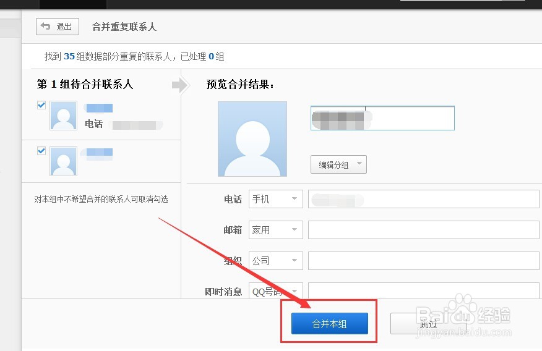
Task: Click the 组织 input field
Action: pyautogui.click(x=424, y=261)
